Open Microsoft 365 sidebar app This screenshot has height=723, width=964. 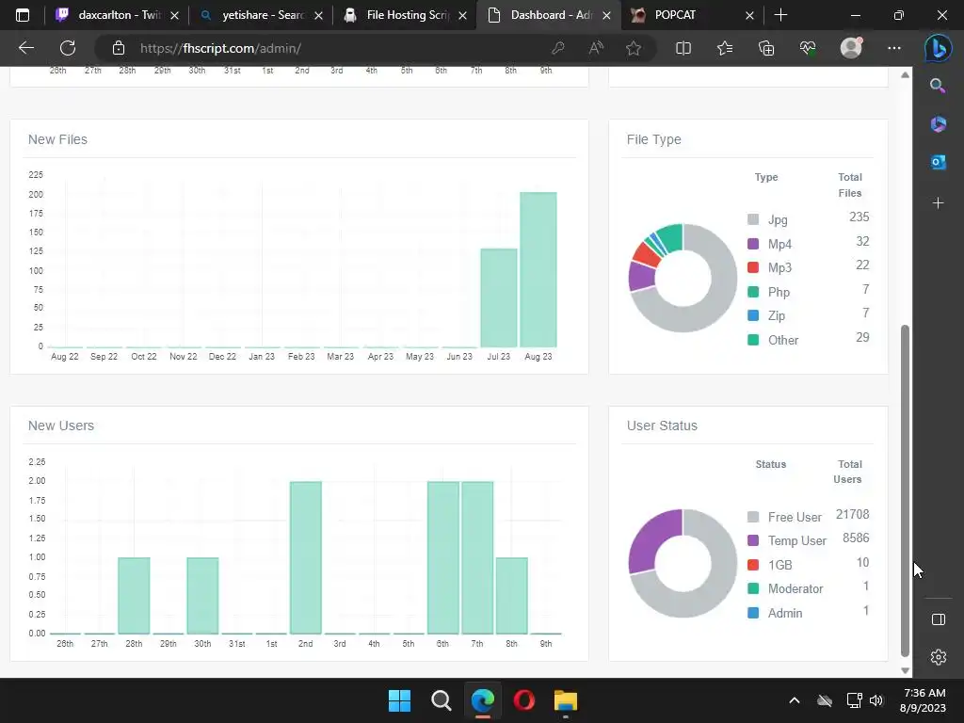click(938, 123)
